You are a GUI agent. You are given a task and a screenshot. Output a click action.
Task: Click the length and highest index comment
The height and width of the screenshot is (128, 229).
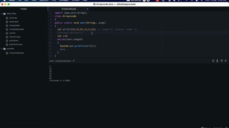coord(117,30)
